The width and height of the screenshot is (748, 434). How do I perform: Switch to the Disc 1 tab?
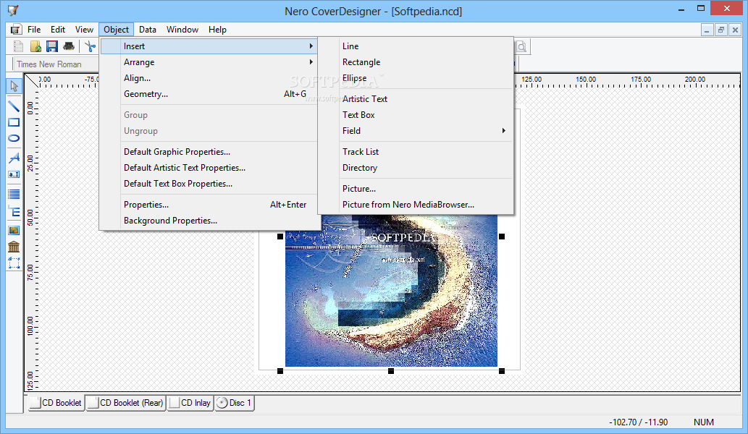234,403
